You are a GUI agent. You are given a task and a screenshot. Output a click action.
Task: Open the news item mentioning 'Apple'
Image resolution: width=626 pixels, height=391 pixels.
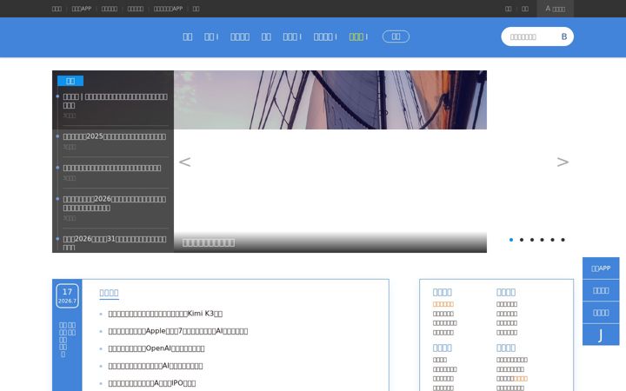[x=178, y=331]
